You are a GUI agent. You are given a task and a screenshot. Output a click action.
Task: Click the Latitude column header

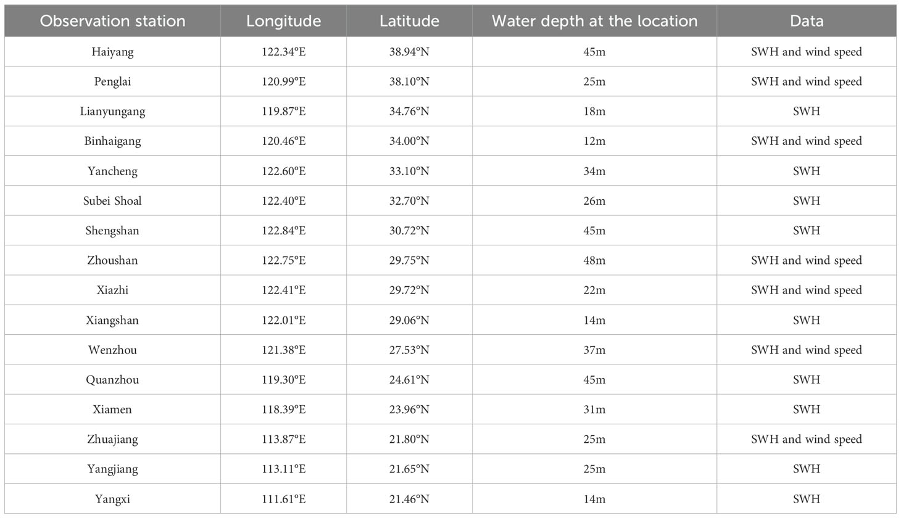coord(409,21)
